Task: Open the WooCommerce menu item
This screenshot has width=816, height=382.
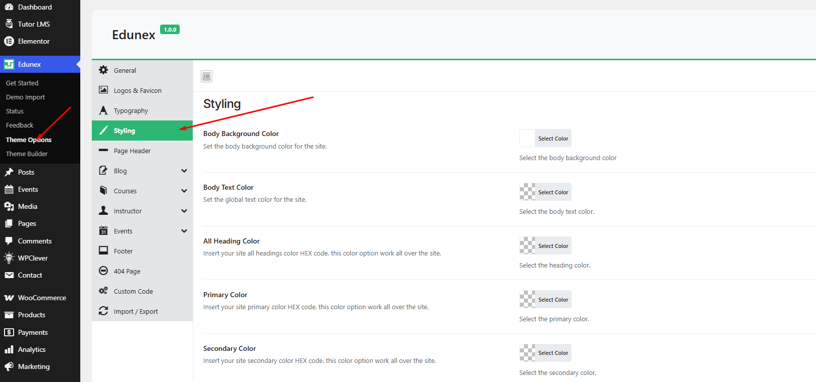Action: tap(40, 298)
